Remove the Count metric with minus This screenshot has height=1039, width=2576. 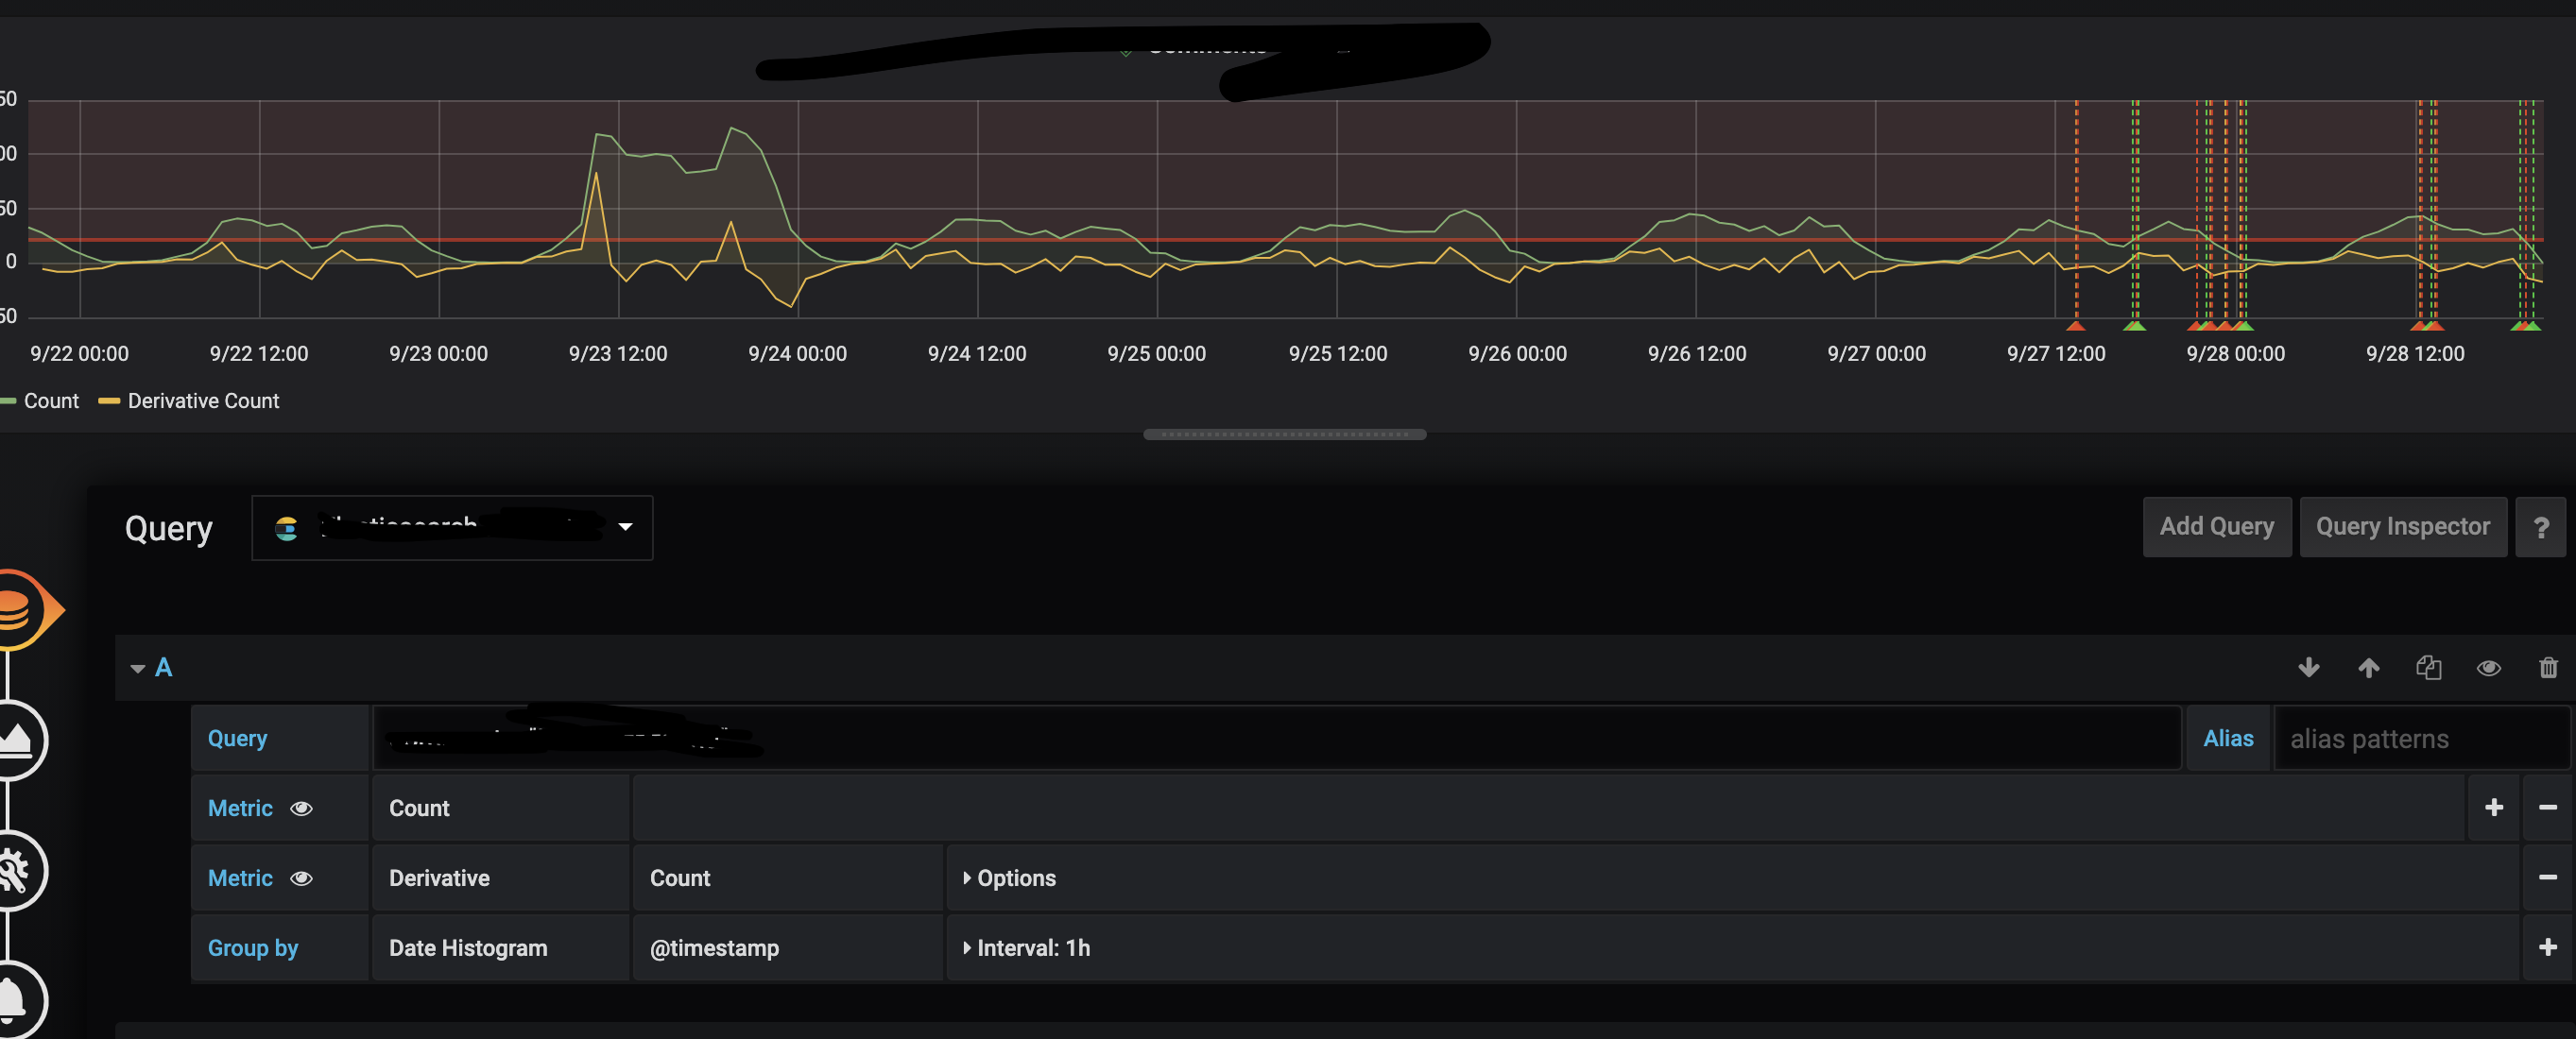2548,807
